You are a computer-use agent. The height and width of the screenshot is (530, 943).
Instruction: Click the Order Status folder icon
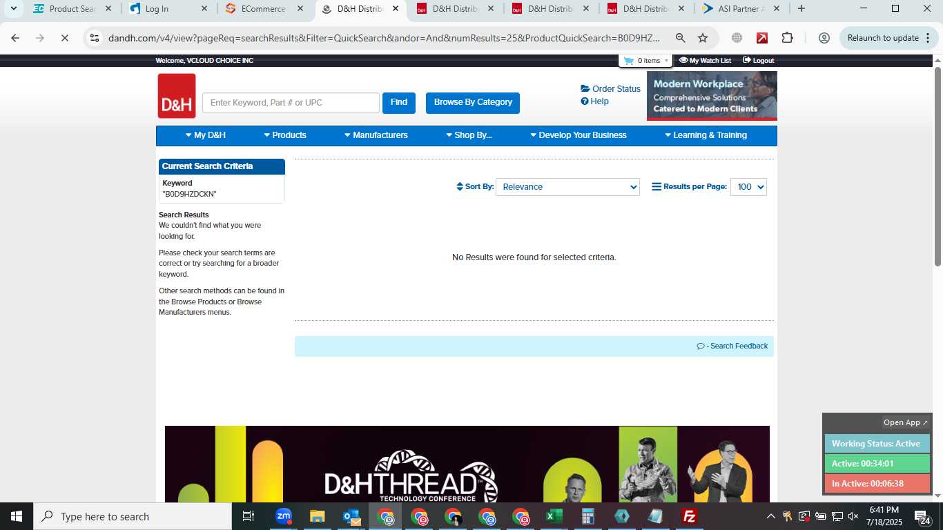click(585, 88)
